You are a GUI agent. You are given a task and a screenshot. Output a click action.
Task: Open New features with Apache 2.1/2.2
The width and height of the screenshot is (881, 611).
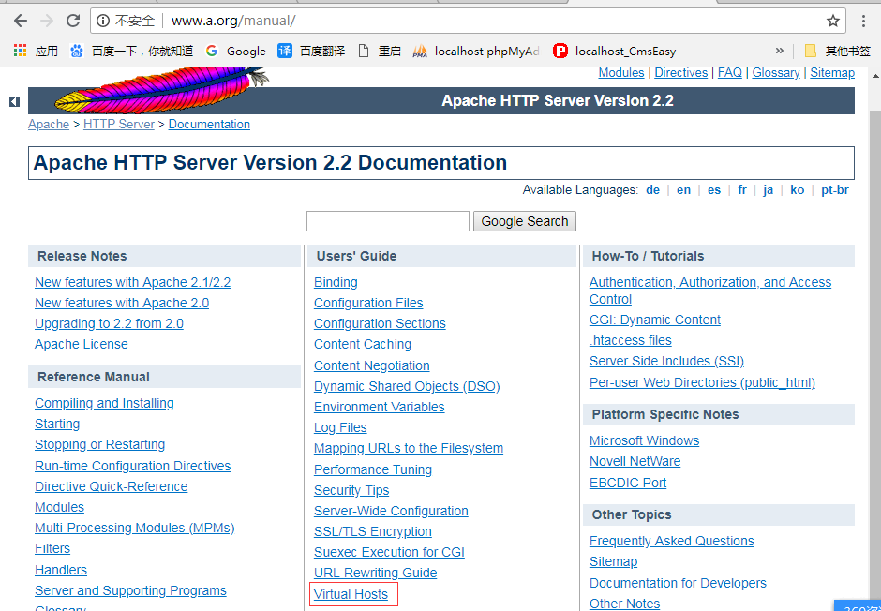(132, 282)
